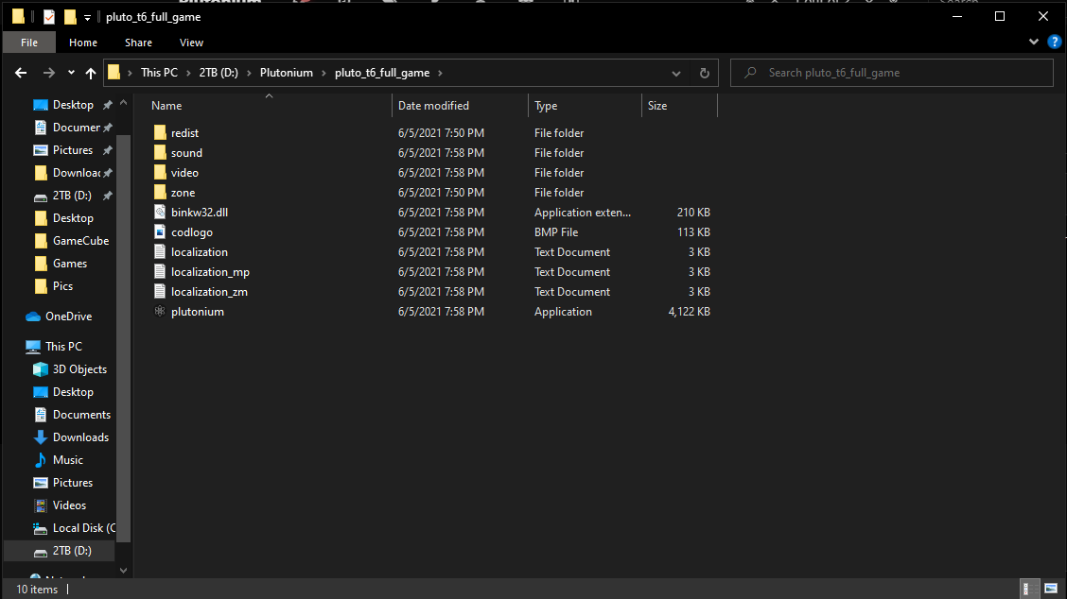Go back with the Back arrow
This screenshot has width=1067, height=599.
pos(21,73)
